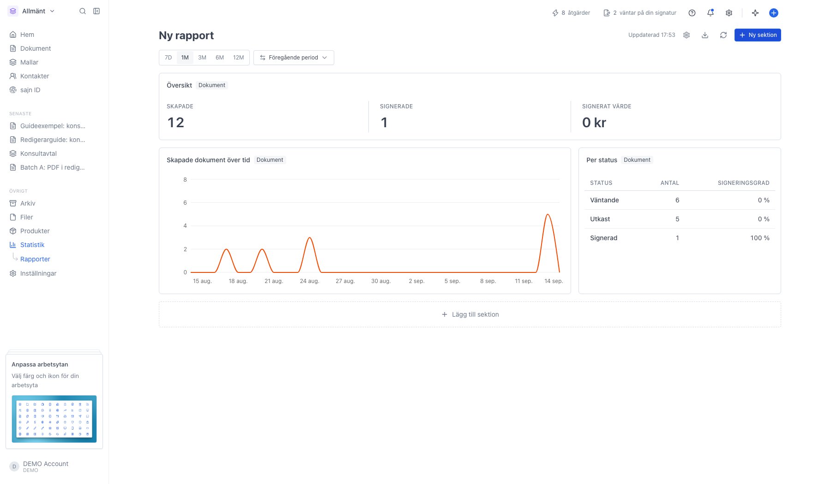Image resolution: width=831 pixels, height=484 pixels.
Task: Collapse the sidebar with panel icon
Action: (x=96, y=11)
